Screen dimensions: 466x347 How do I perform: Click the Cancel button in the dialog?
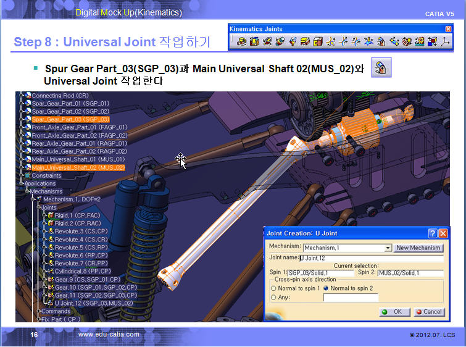point(428,312)
